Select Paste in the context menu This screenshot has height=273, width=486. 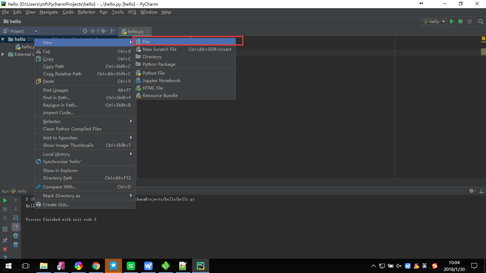[85, 81]
